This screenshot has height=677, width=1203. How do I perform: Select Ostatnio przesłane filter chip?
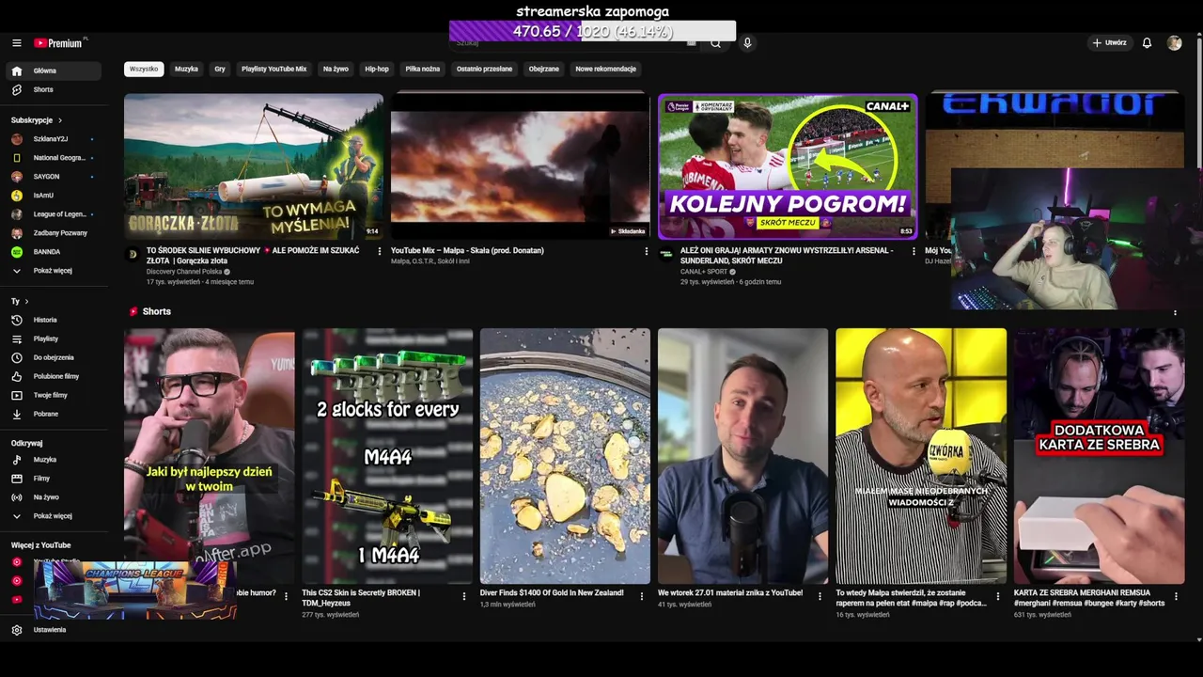tap(485, 69)
